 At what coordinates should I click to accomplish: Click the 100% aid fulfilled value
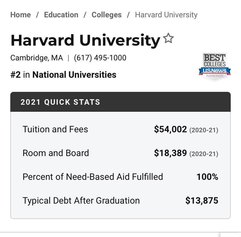[207, 177]
